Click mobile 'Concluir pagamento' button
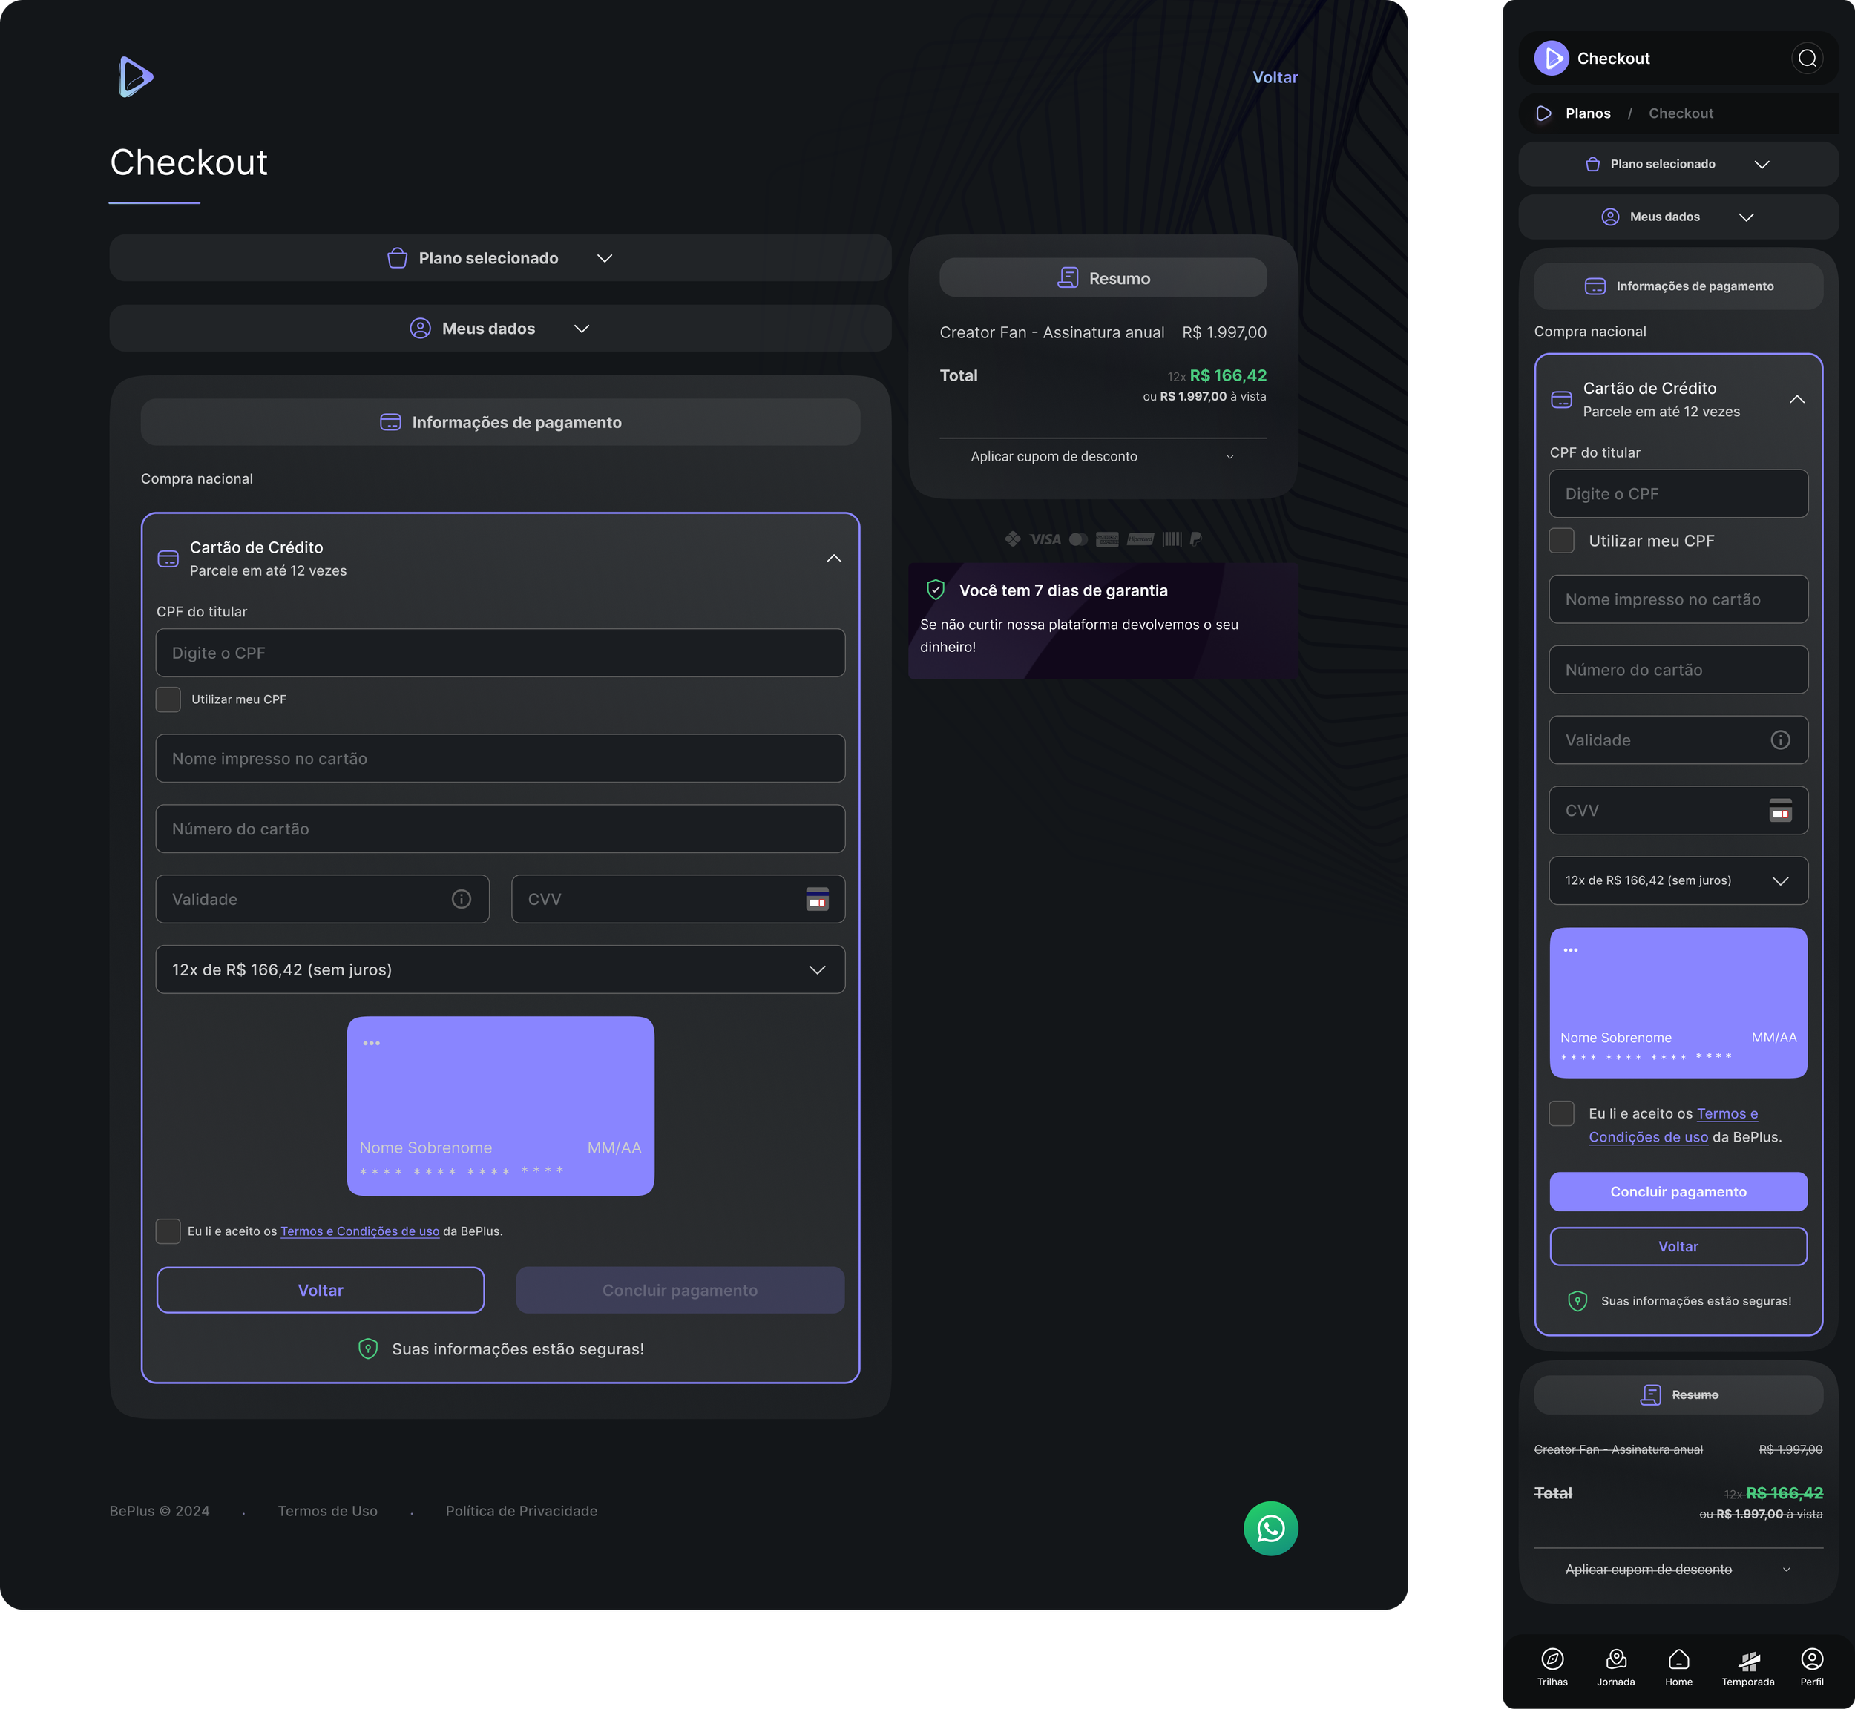 (1678, 1191)
